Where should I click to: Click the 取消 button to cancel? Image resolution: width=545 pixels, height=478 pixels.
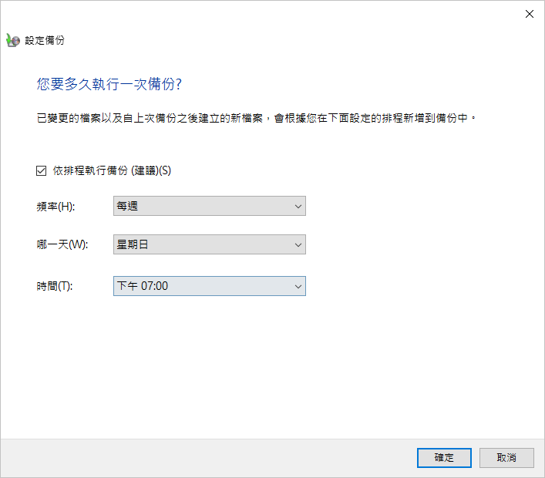coord(506,458)
